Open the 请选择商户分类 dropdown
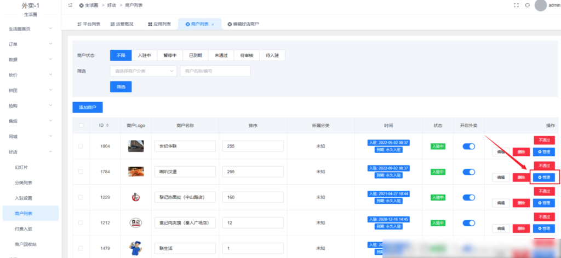The width and height of the screenshot is (561, 258). [144, 71]
